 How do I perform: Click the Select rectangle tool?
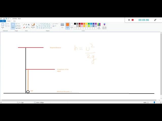click(13, 24)
